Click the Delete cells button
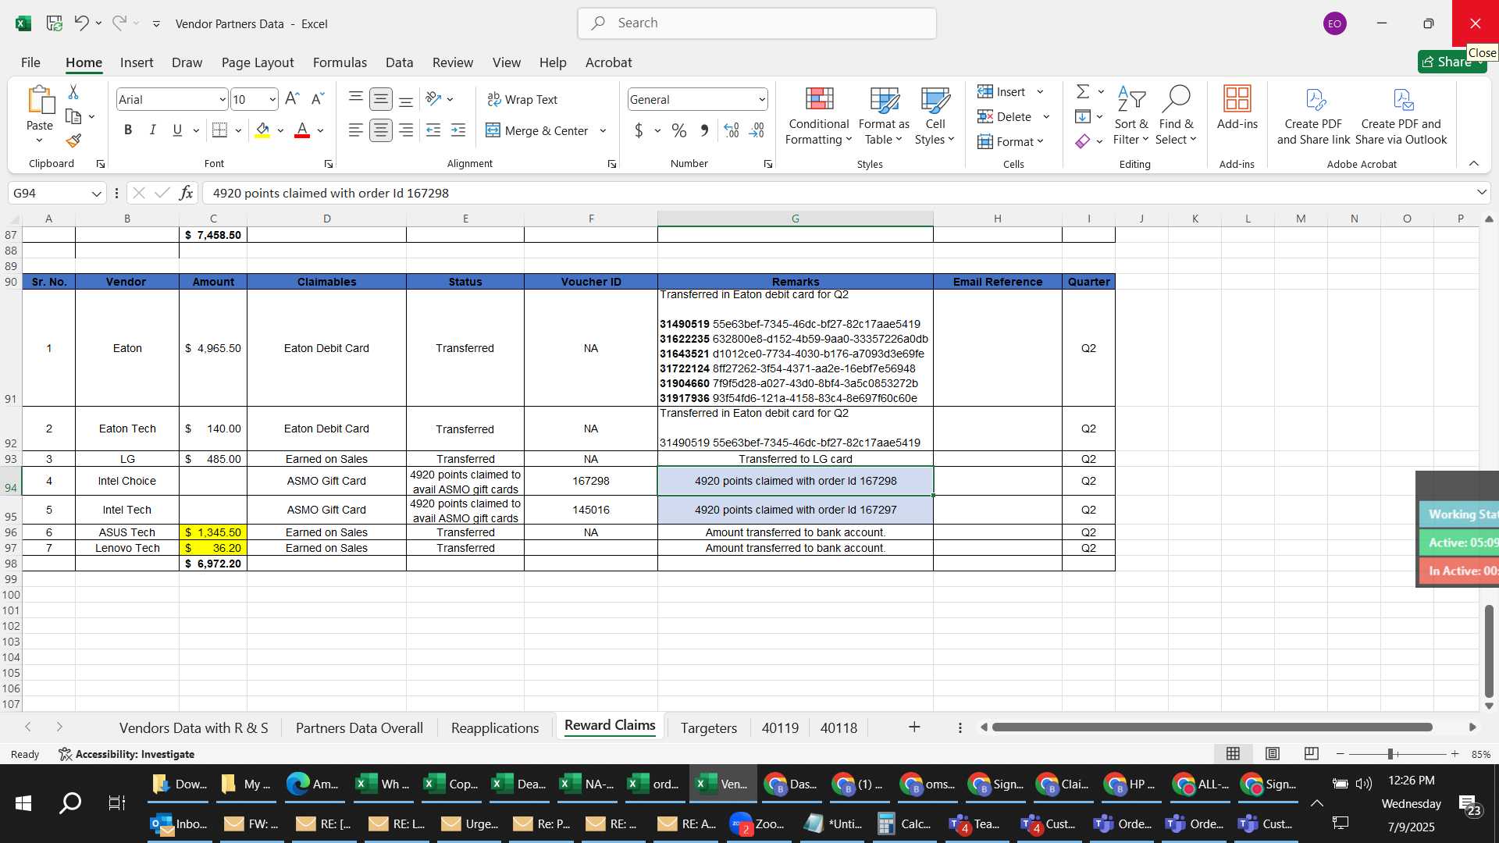The width and height of the screenshot is (1499, 843). [1005, 116]
